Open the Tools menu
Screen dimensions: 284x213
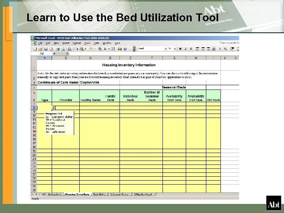[87, 43]
